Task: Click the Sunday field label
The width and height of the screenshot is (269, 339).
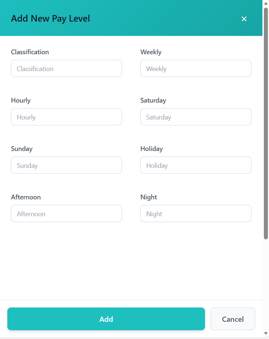Action: (22, 149)
